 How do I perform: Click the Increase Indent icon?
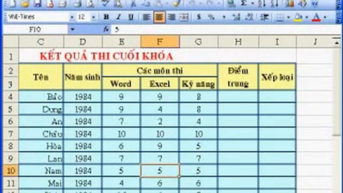(264, 17)
